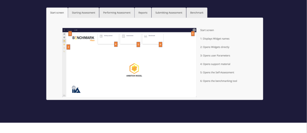Open the Benchmark widget card

pos(153,39)
